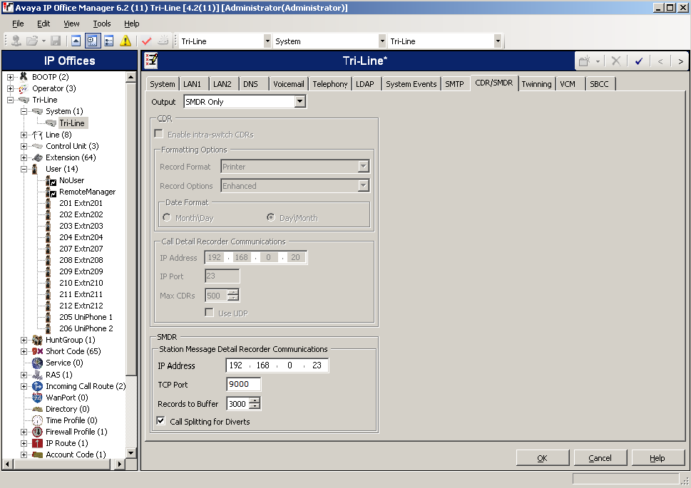Click the TCP Port field showing 9000
Screen dimensions: 691x488
pyautogui.click(x=242, y=383)
